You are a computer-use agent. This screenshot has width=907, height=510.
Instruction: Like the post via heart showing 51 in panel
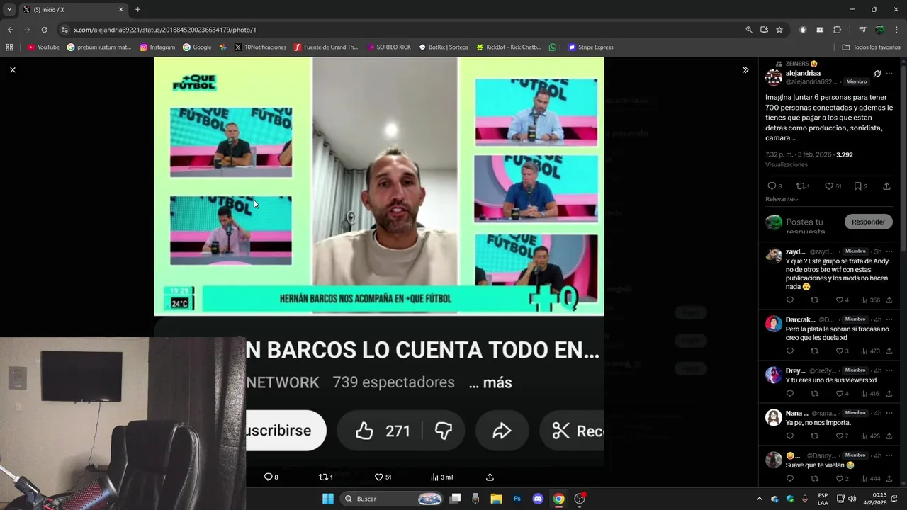click(x=833, y=186)
